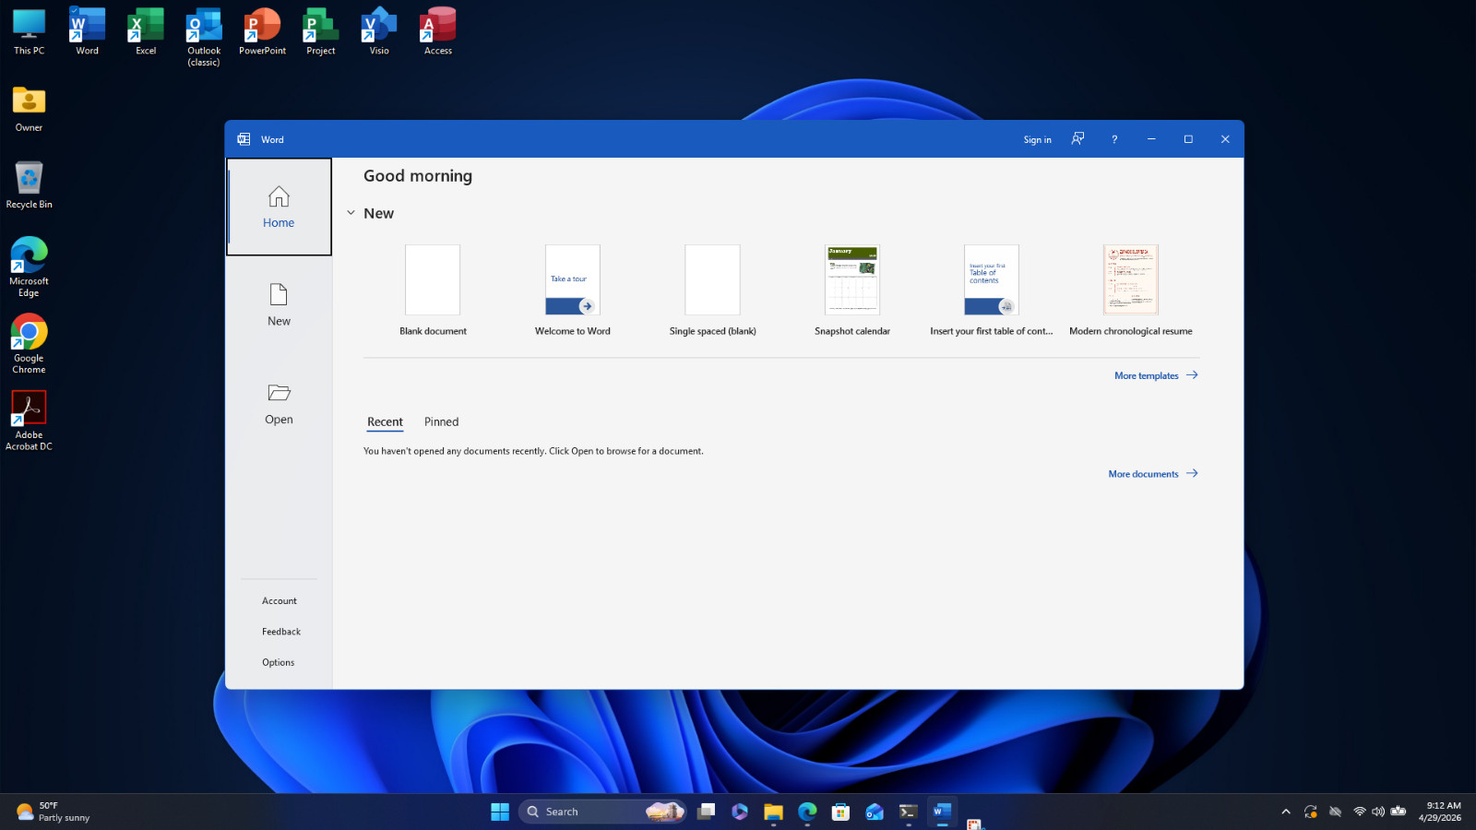Click the Word icon in taskbar

click(942, 812)
